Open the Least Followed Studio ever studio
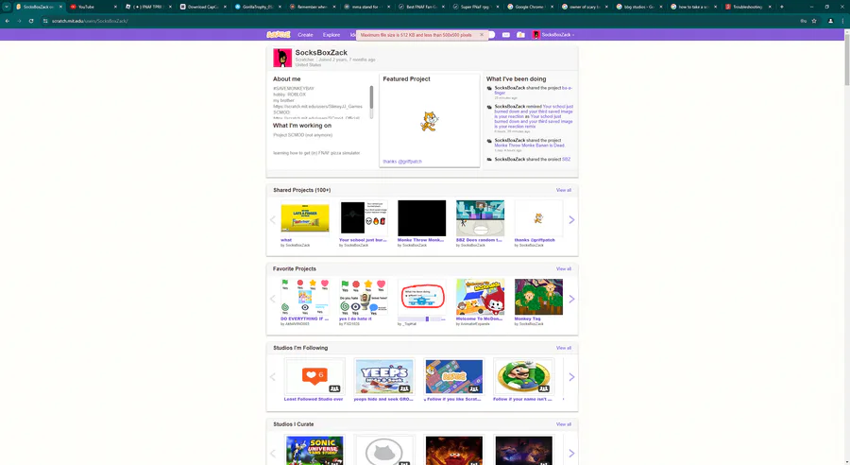 [x=314, y=376]
